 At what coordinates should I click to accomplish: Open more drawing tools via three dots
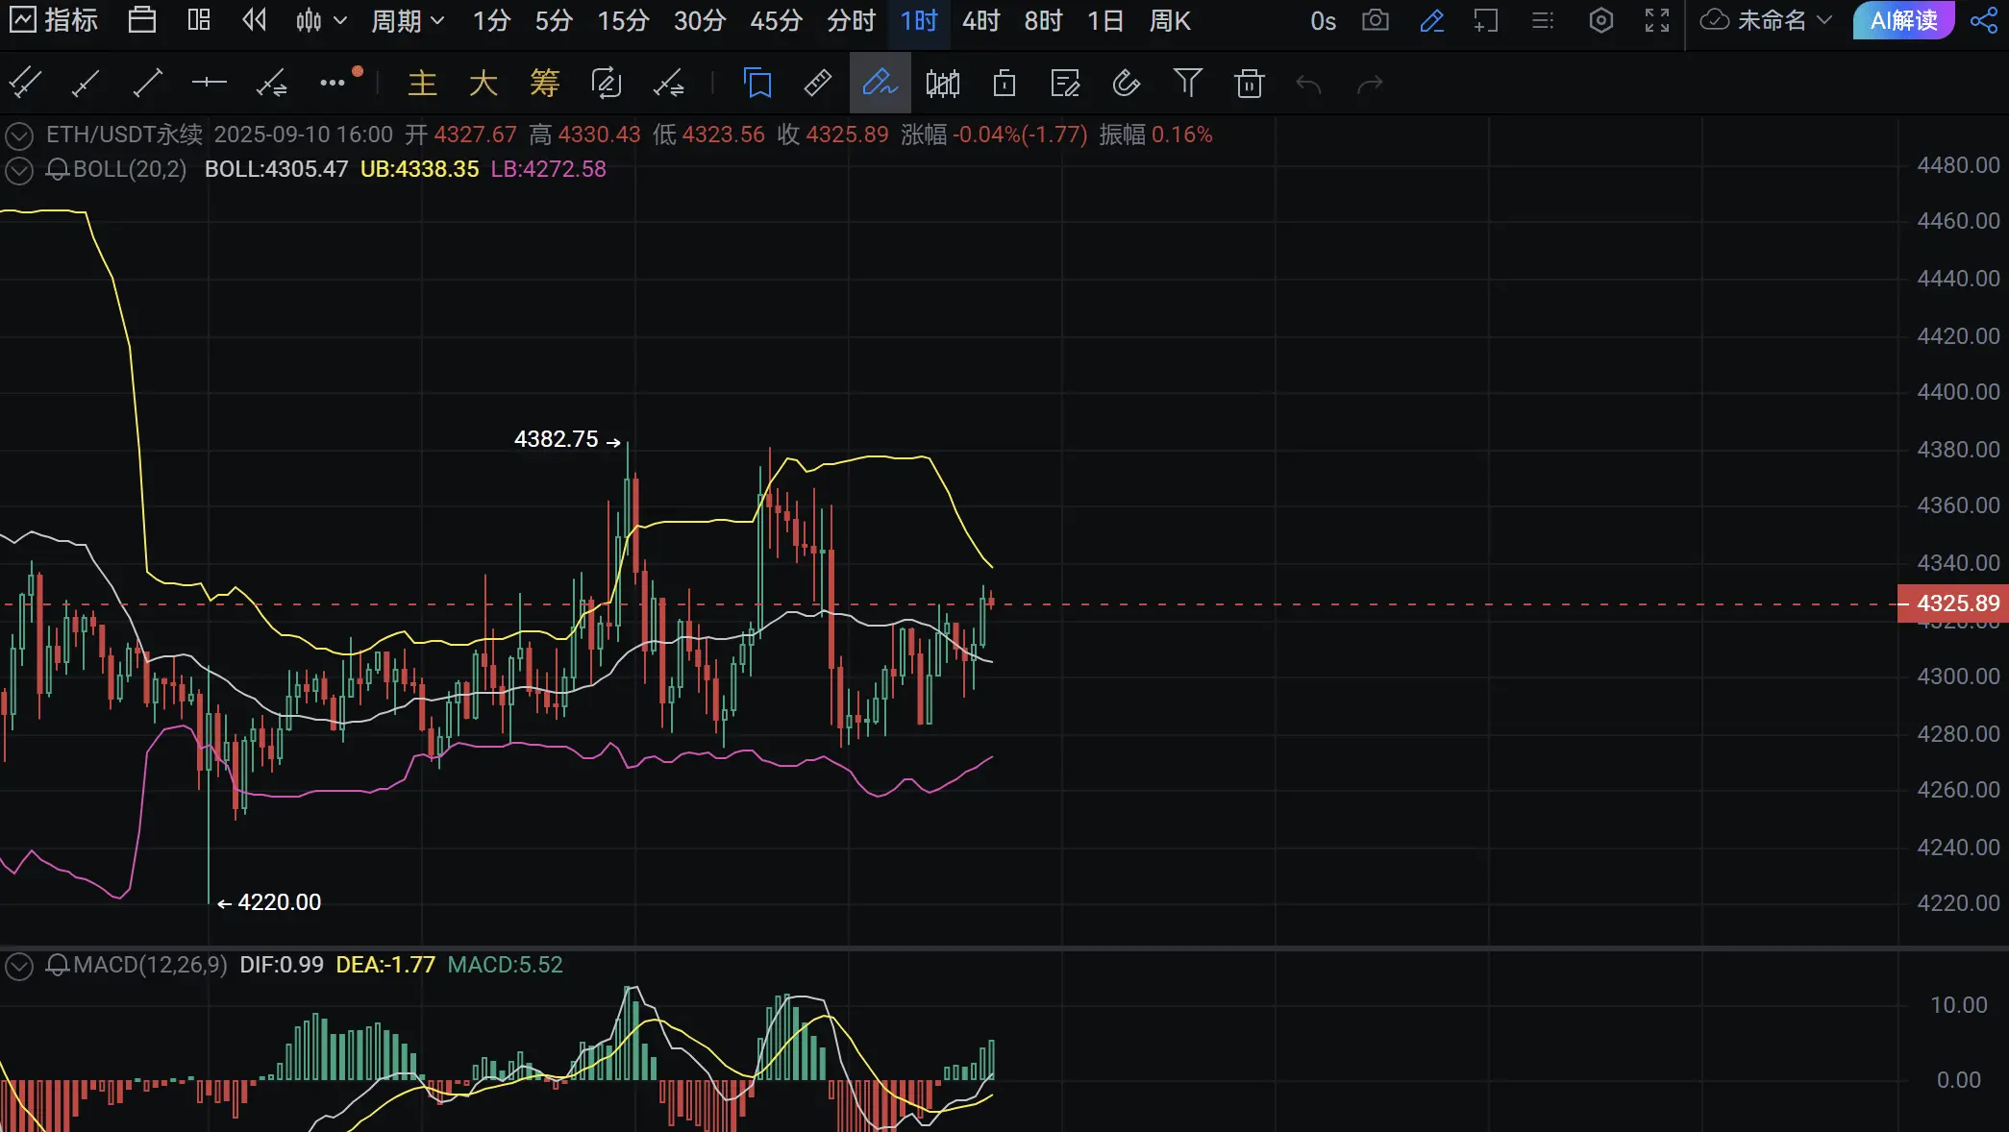(x=333, y=84)
